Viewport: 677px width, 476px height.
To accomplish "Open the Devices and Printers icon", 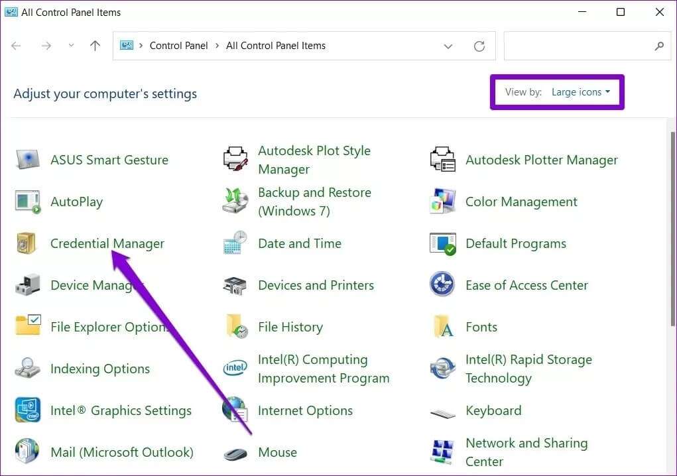I will [235, 285].
